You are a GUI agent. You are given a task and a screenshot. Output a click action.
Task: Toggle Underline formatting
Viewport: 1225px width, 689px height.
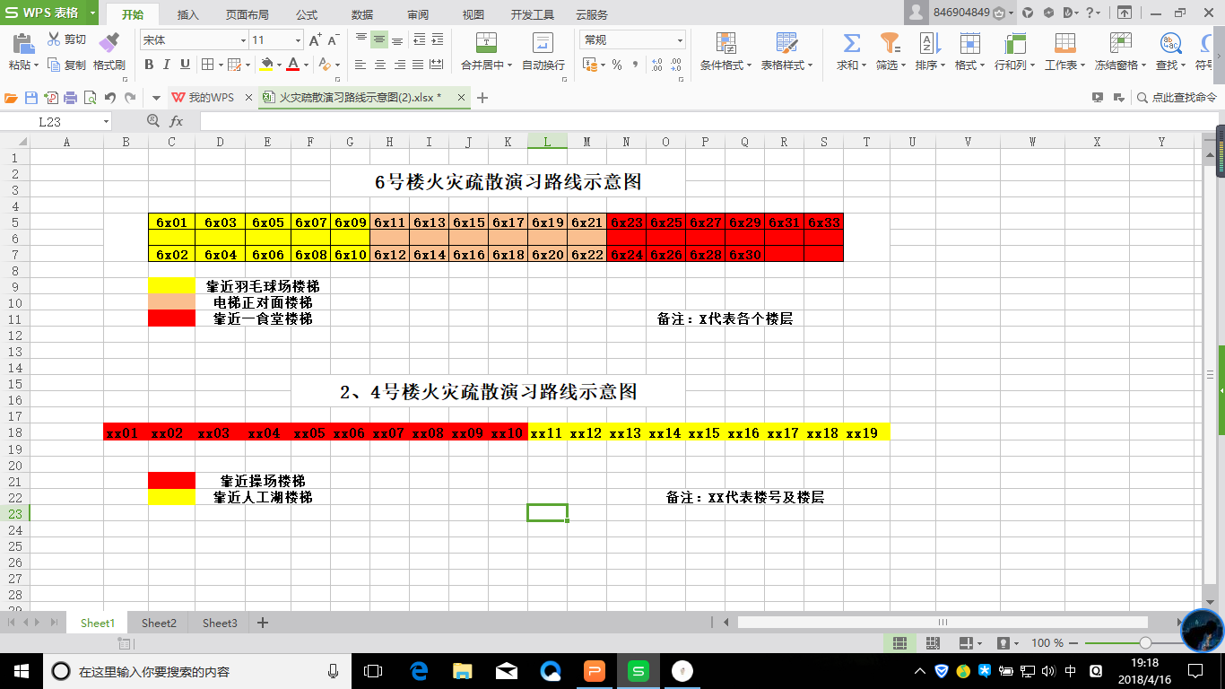[x=186, y=65]
